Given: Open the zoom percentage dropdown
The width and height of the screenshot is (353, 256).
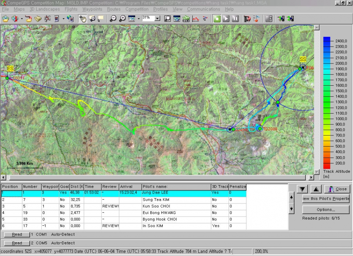Looking at the screenshot, I should click(x=157, y=18).
